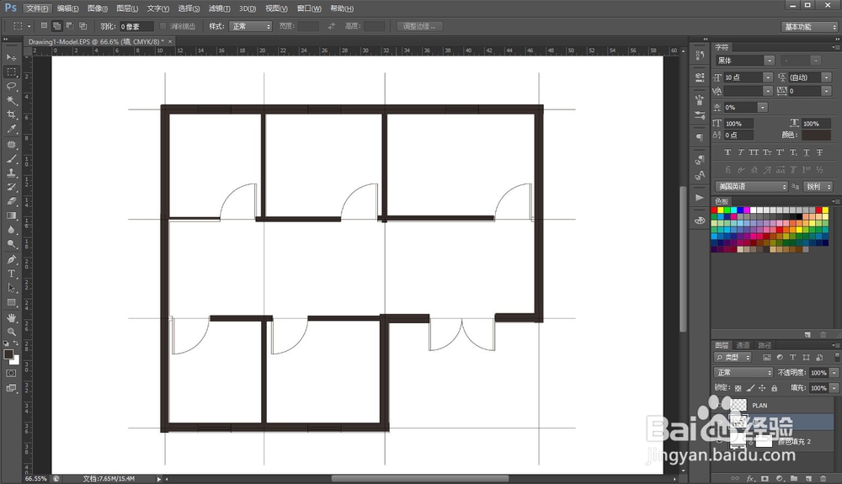The height and width of the screenshot is (484, 842).
Task: Open the language 美国英语 dropdown
Action: pyautogui.click(x=751, y=187)
